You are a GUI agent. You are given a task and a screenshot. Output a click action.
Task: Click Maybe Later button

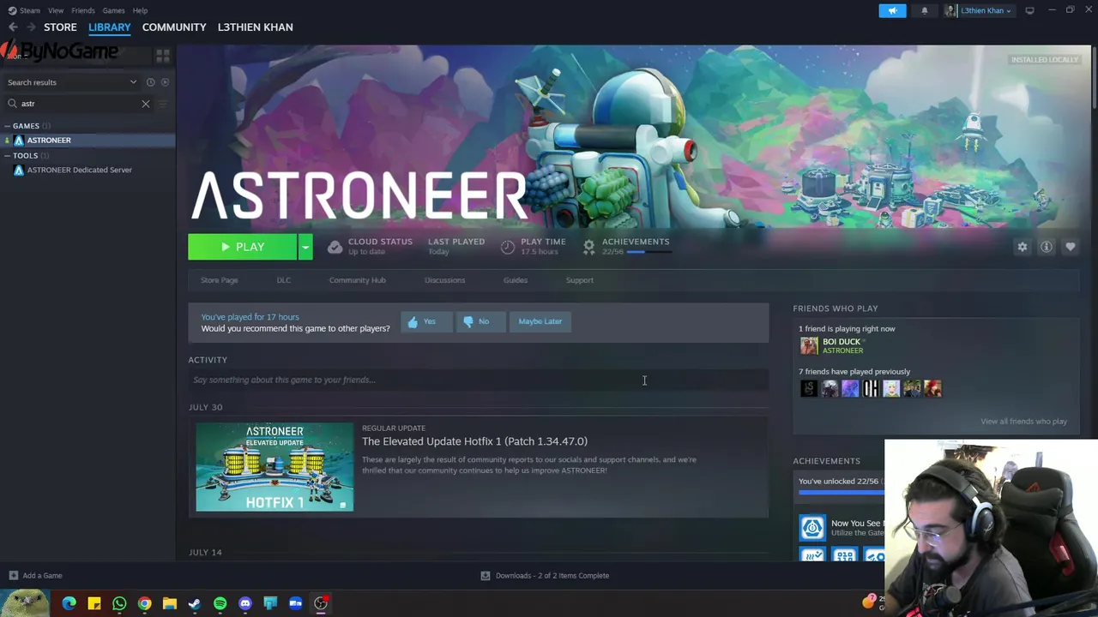(540, 321)
